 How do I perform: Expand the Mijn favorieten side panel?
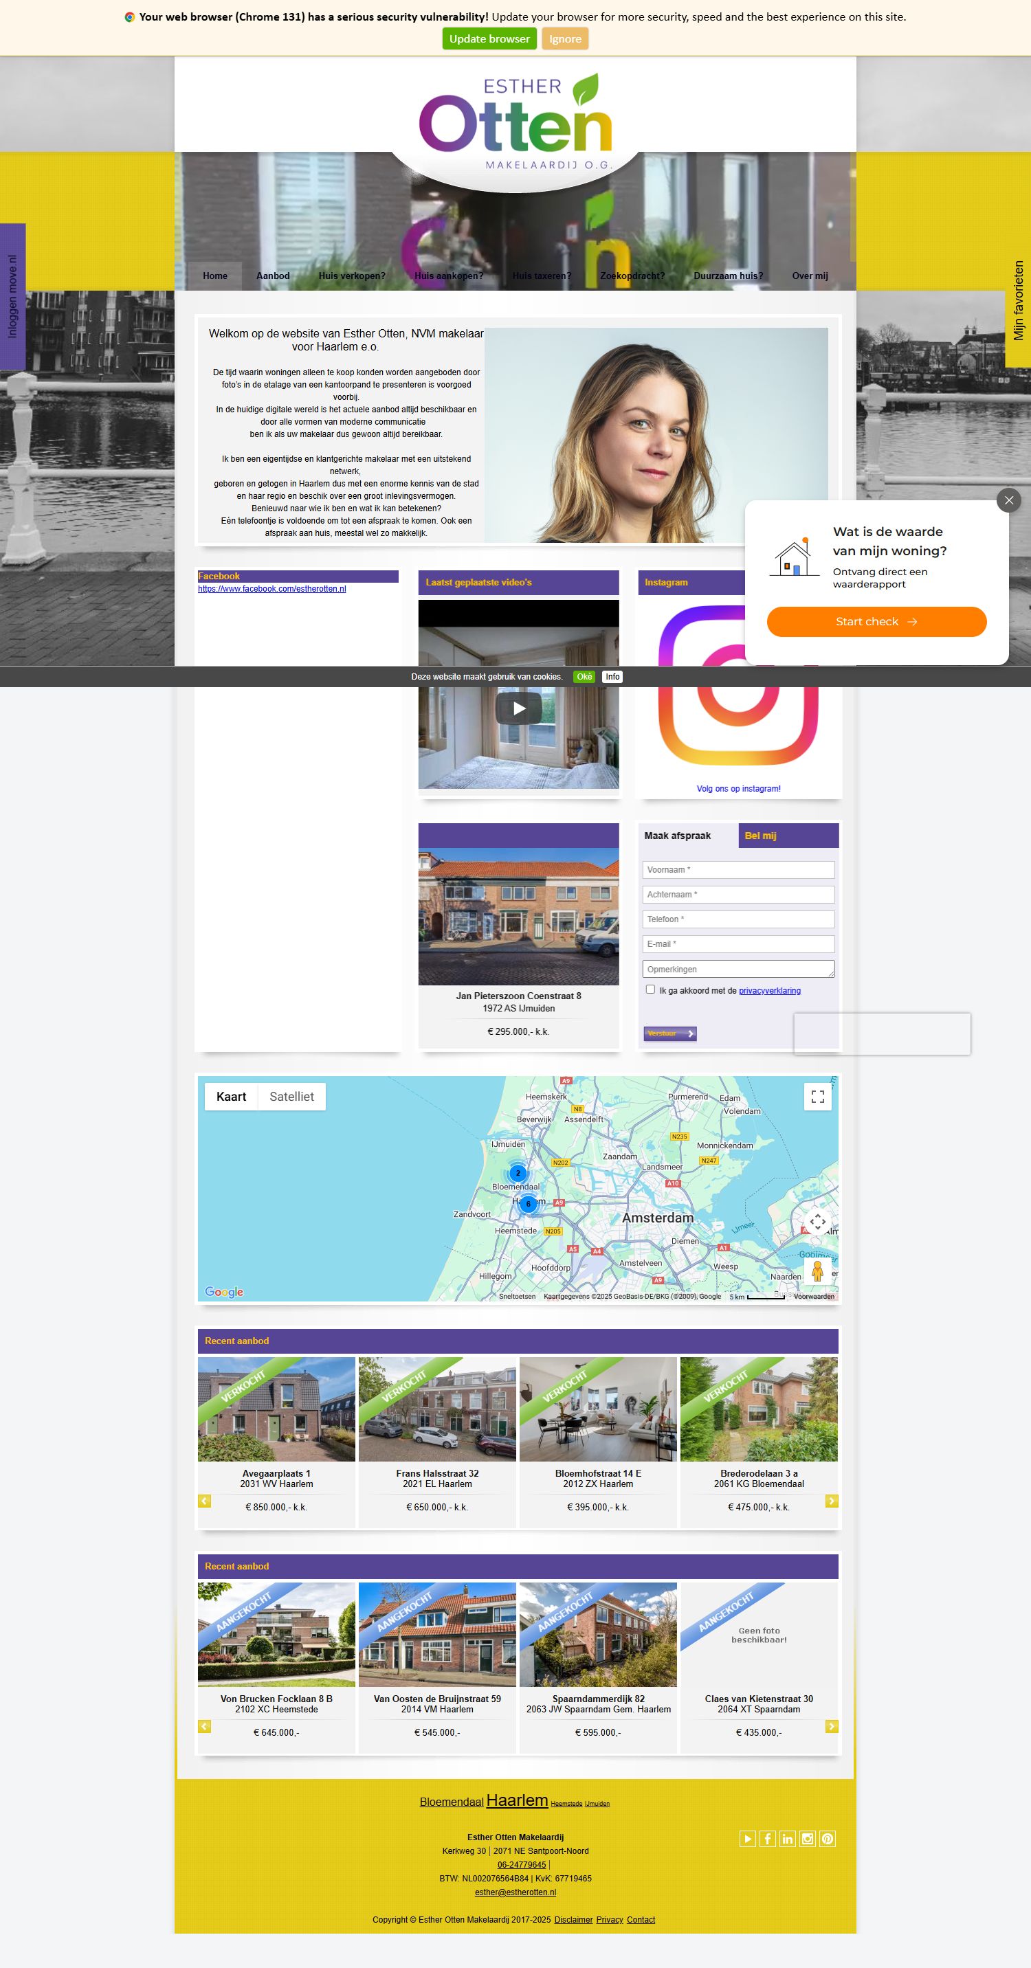1018,301
